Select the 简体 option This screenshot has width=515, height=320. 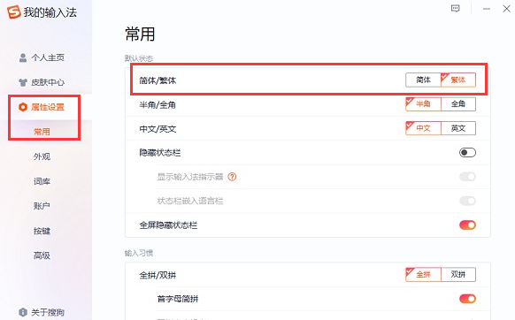[423, 80]
